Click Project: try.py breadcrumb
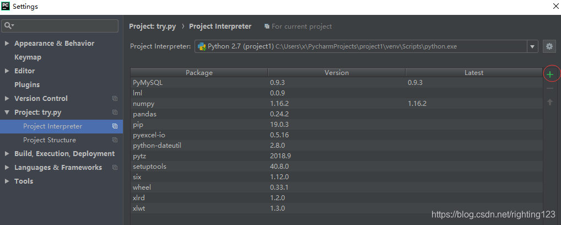Image resolution: width=561 pixels, height=225 pixels. 153,26
